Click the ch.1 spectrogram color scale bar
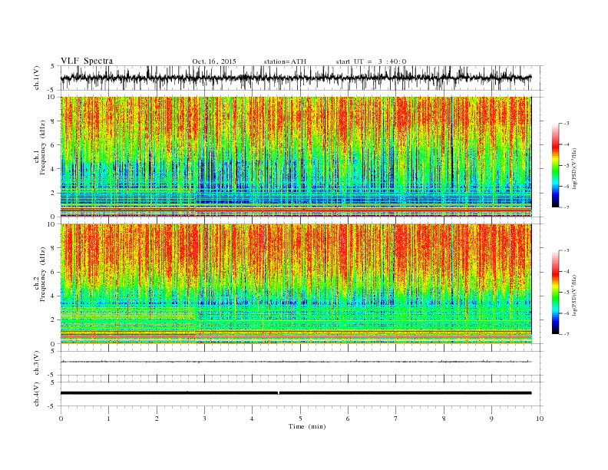This screenshot has height=470, width=608. click(555, 165)
